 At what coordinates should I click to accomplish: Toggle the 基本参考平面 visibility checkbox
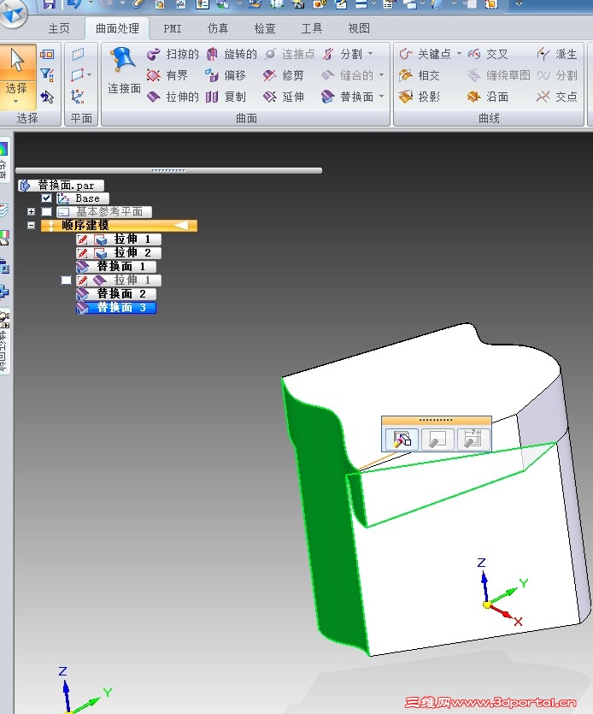46,212
